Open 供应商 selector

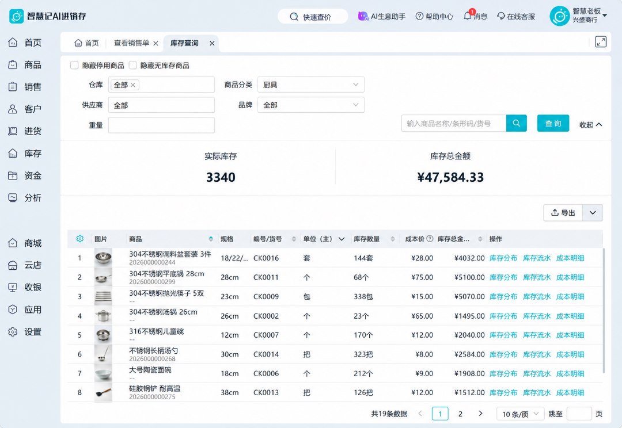pos(161,105)
